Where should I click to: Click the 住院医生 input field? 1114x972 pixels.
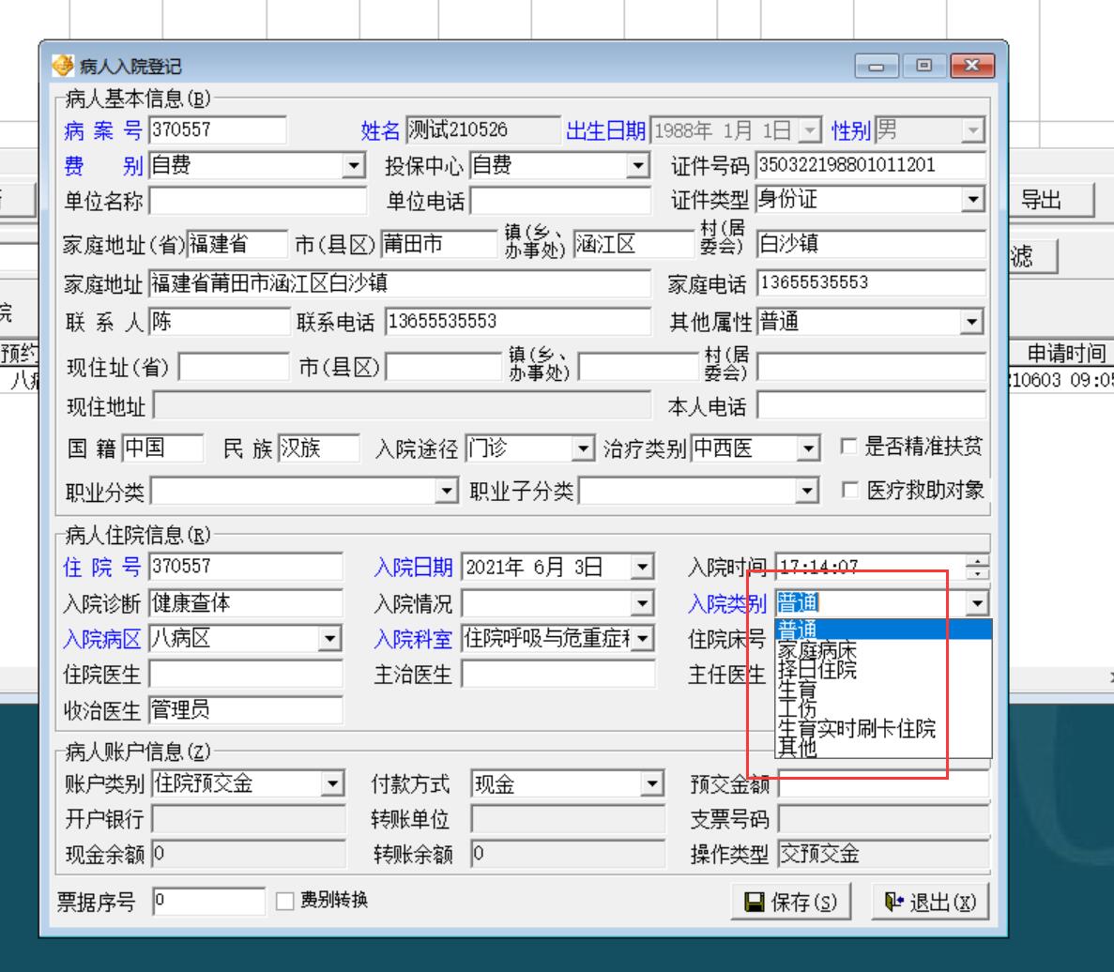coord(246,674)
